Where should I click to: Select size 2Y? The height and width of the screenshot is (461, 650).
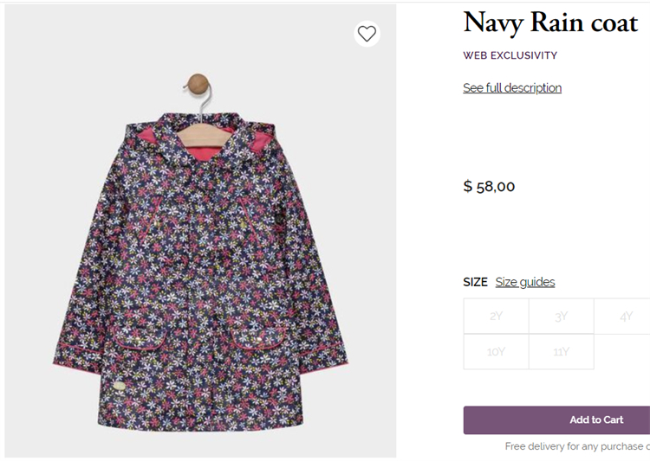tap(496, 317)
